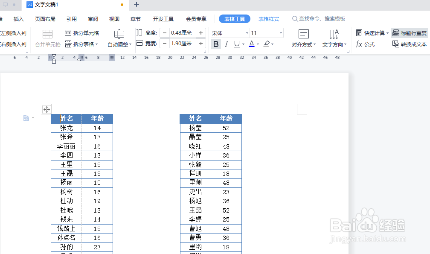The height and width of the screenshot is (254, 430).
Task: Click Convert to Text (转换成文本) icon
Action: click(409, 44)
